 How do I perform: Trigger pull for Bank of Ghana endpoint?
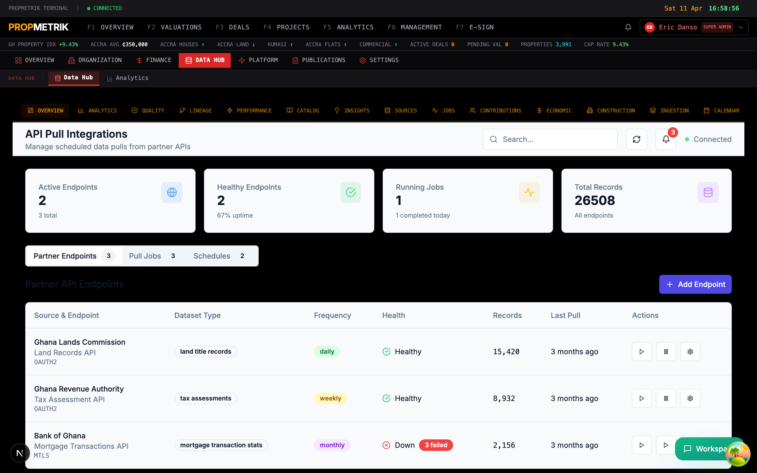(642, 445)
